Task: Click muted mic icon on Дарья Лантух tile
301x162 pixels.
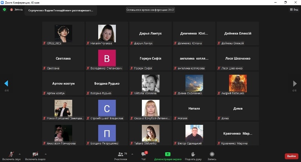Action: tap(131, 43)
